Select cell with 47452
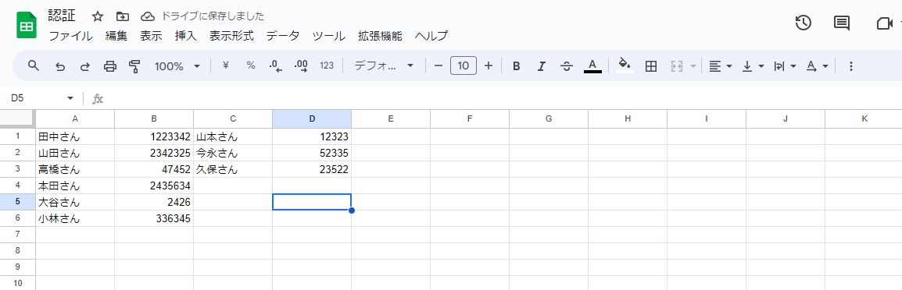 click(154, 169)
